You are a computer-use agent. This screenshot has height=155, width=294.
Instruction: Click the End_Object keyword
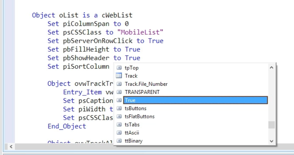pos(67,126)
